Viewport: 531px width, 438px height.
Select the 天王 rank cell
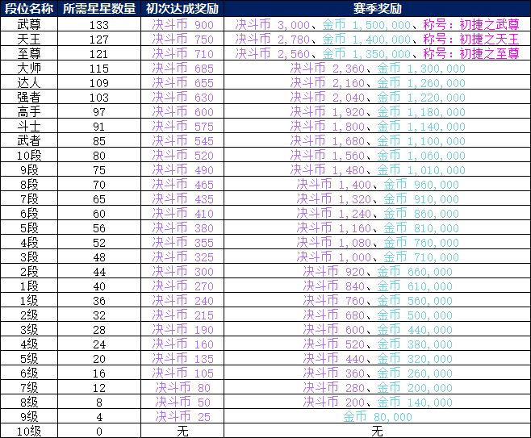pyautogui.click(x=29, y=39)
